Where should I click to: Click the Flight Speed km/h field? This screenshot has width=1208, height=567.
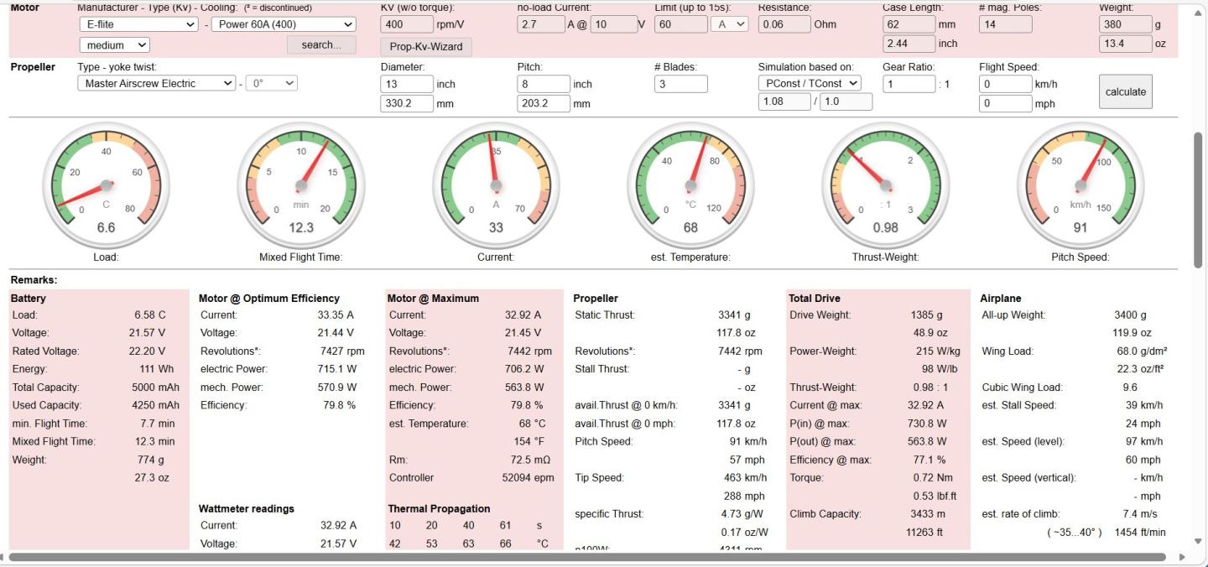1005,84
